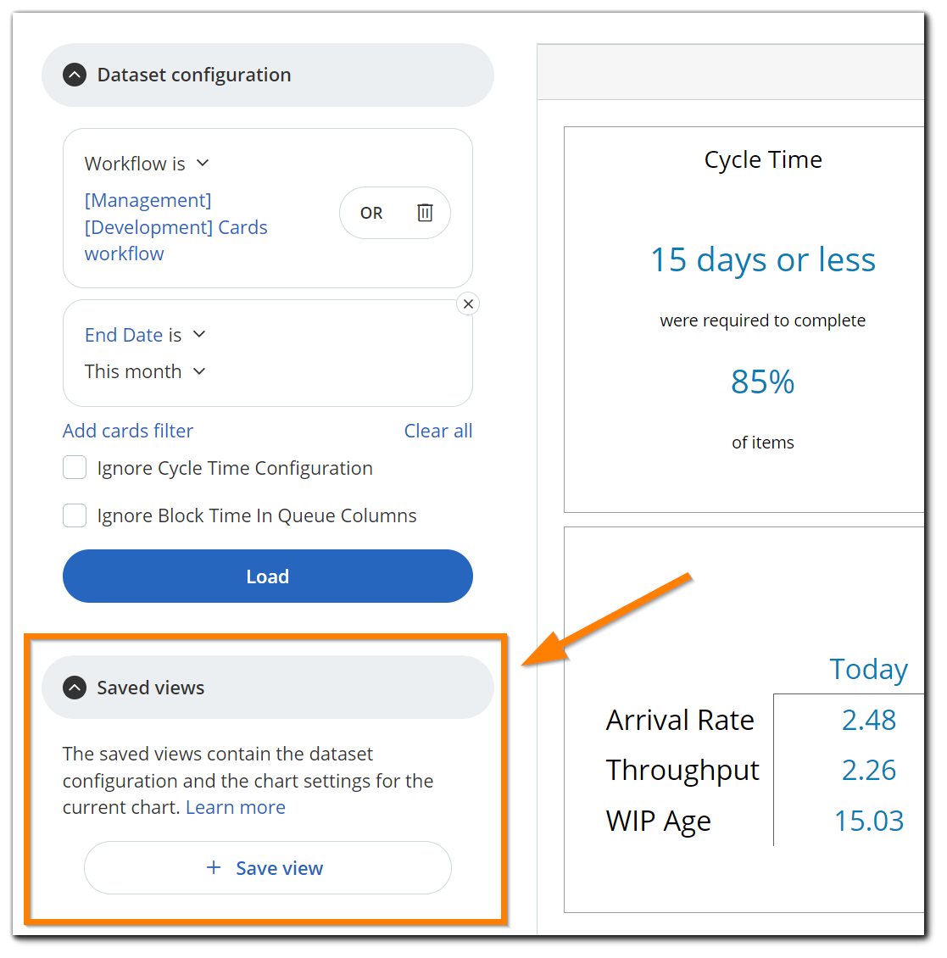Delete the workflow filter with trash icon

tap(425, 213)
